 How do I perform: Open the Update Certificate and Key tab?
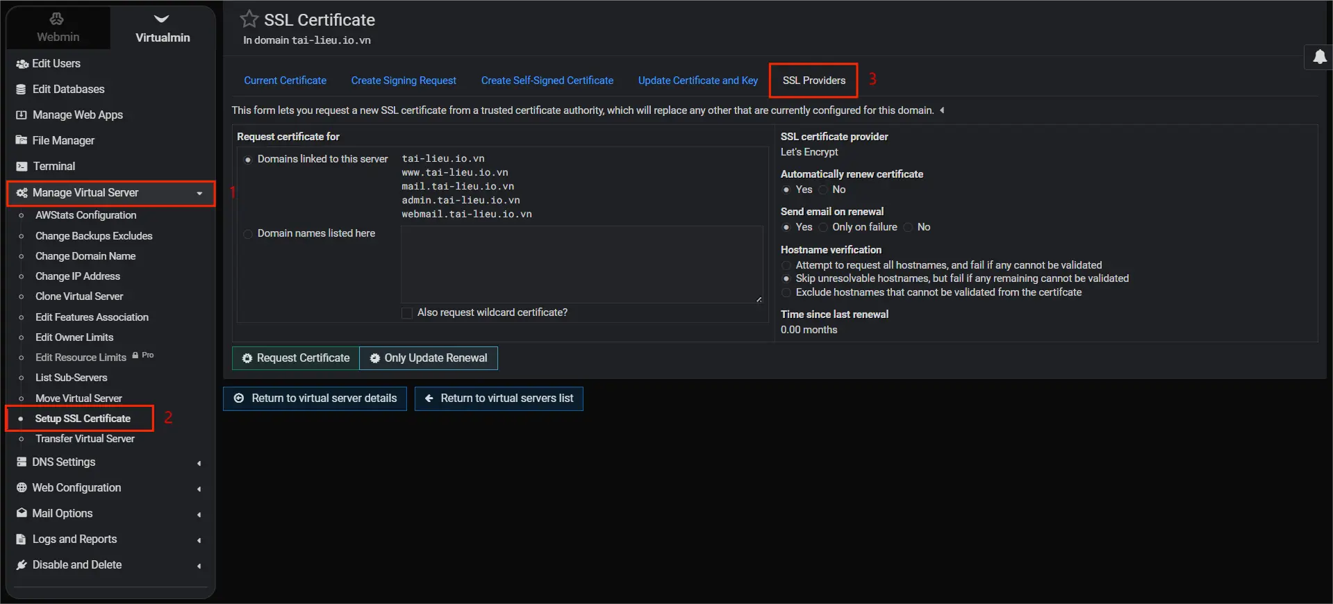pos(698,81)
